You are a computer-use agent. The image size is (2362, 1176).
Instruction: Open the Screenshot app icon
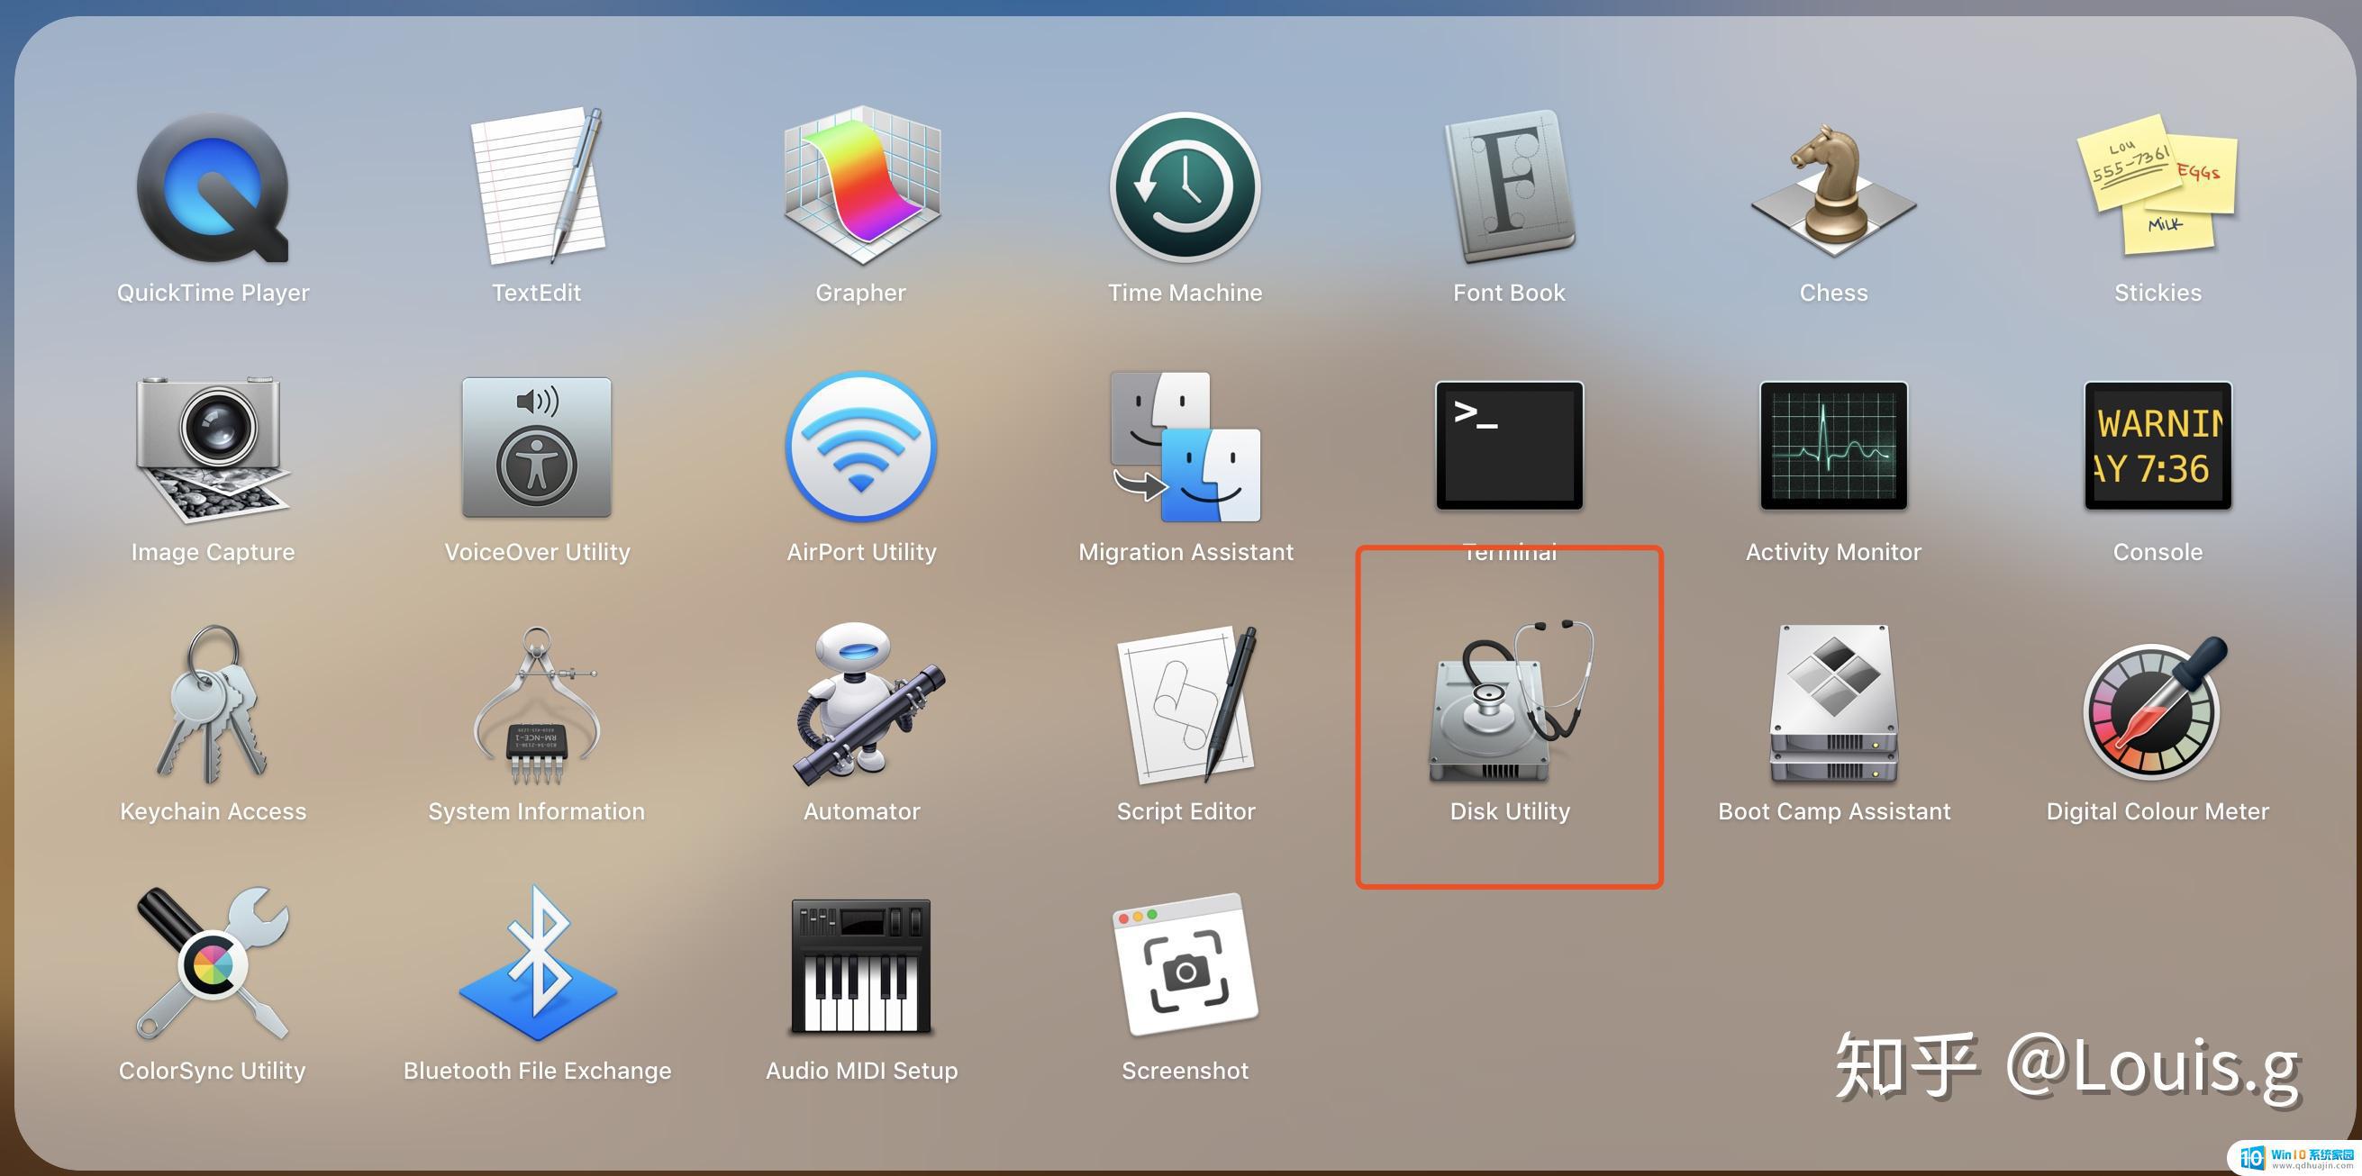pos(1186,964)
